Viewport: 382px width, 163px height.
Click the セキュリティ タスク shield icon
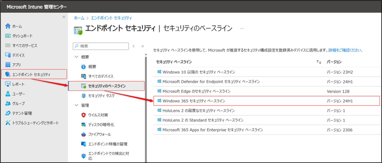[83, 96]
